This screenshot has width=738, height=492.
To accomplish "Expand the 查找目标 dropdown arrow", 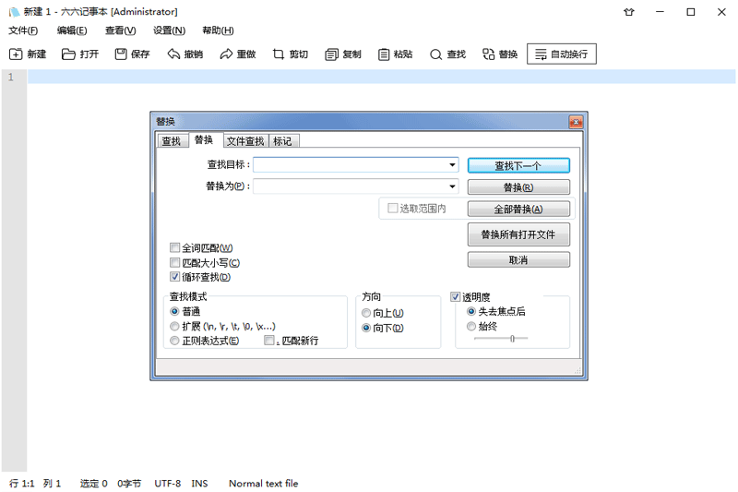I will [x=452, y=165].
